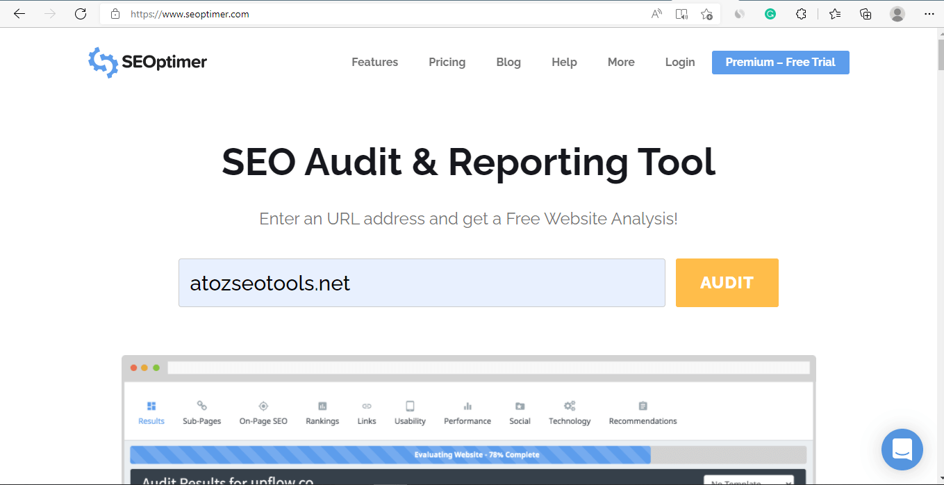Viewport: 944px width, 485px height.
Task: Go to the Blog
Action: point(508,62)
